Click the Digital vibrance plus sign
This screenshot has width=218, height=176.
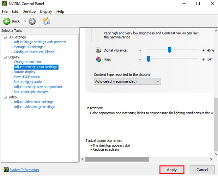point(203,50)
